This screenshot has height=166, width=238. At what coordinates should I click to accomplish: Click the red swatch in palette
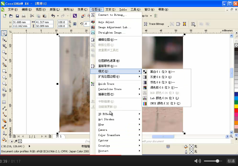(x=236, y=111)
